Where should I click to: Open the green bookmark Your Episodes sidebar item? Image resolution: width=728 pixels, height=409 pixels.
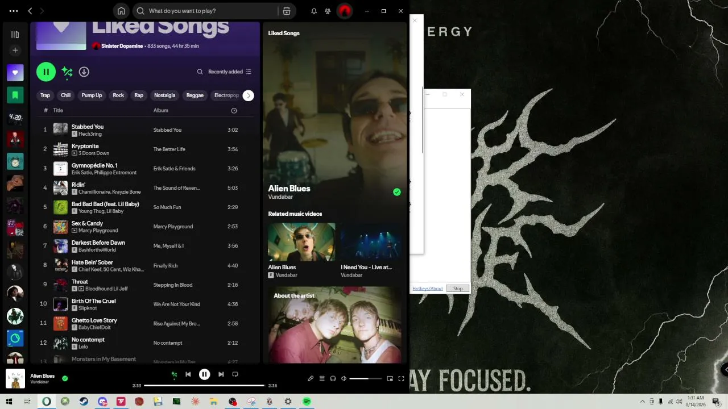(15, 95)
